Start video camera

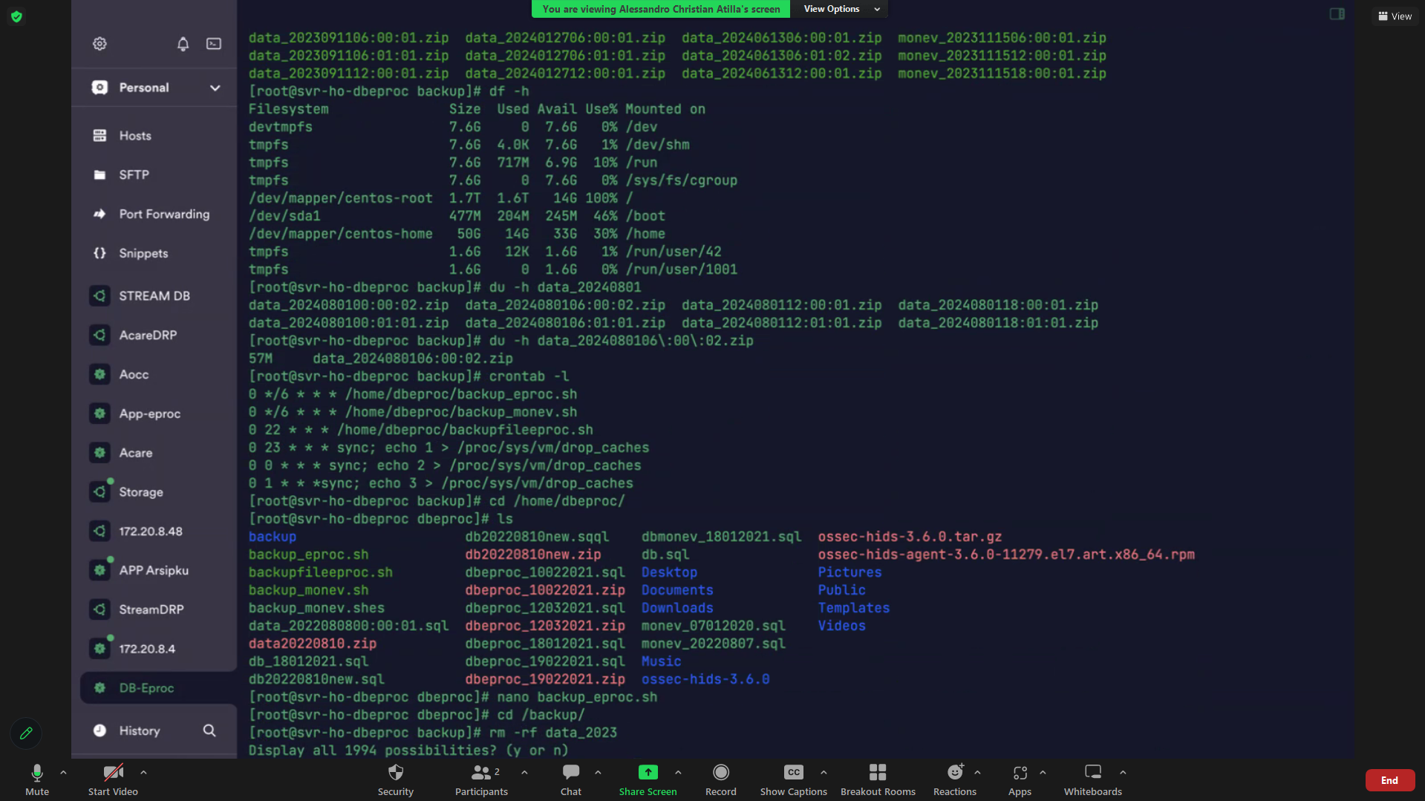click(x=113, y=779)
